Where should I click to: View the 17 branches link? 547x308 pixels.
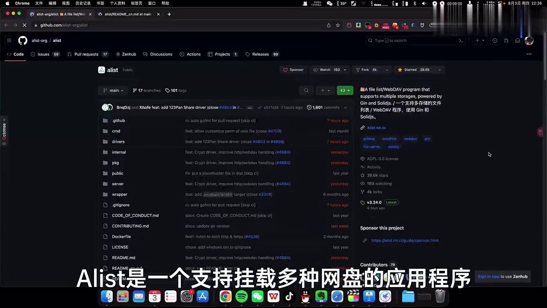pyautogui.click(x=147, y=90)
